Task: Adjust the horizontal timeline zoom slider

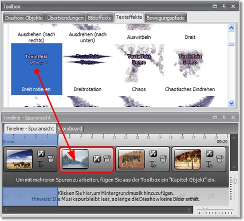Action: tap(205, 209)
